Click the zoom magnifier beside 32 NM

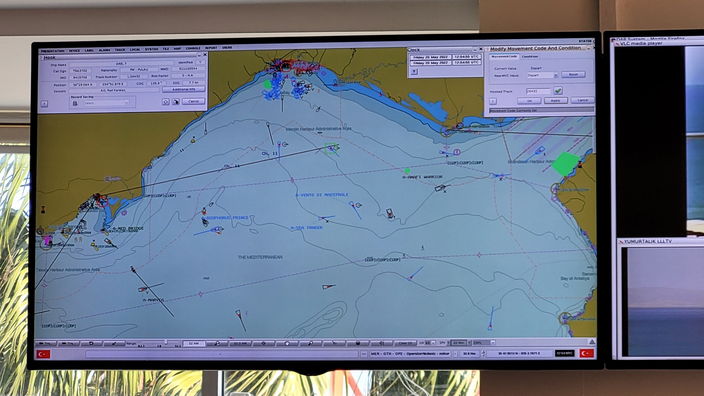[217, 343]
